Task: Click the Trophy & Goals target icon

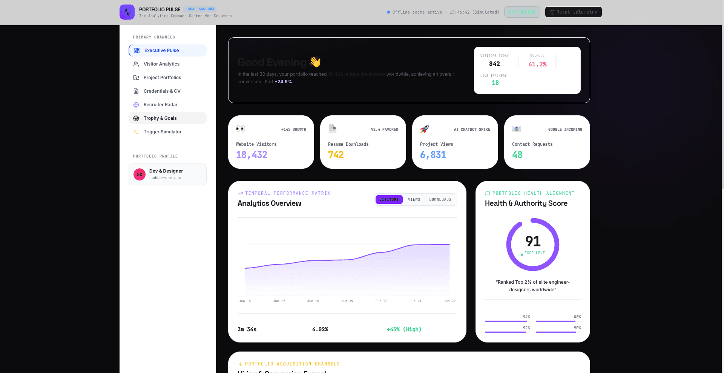Action: [136, 118]
